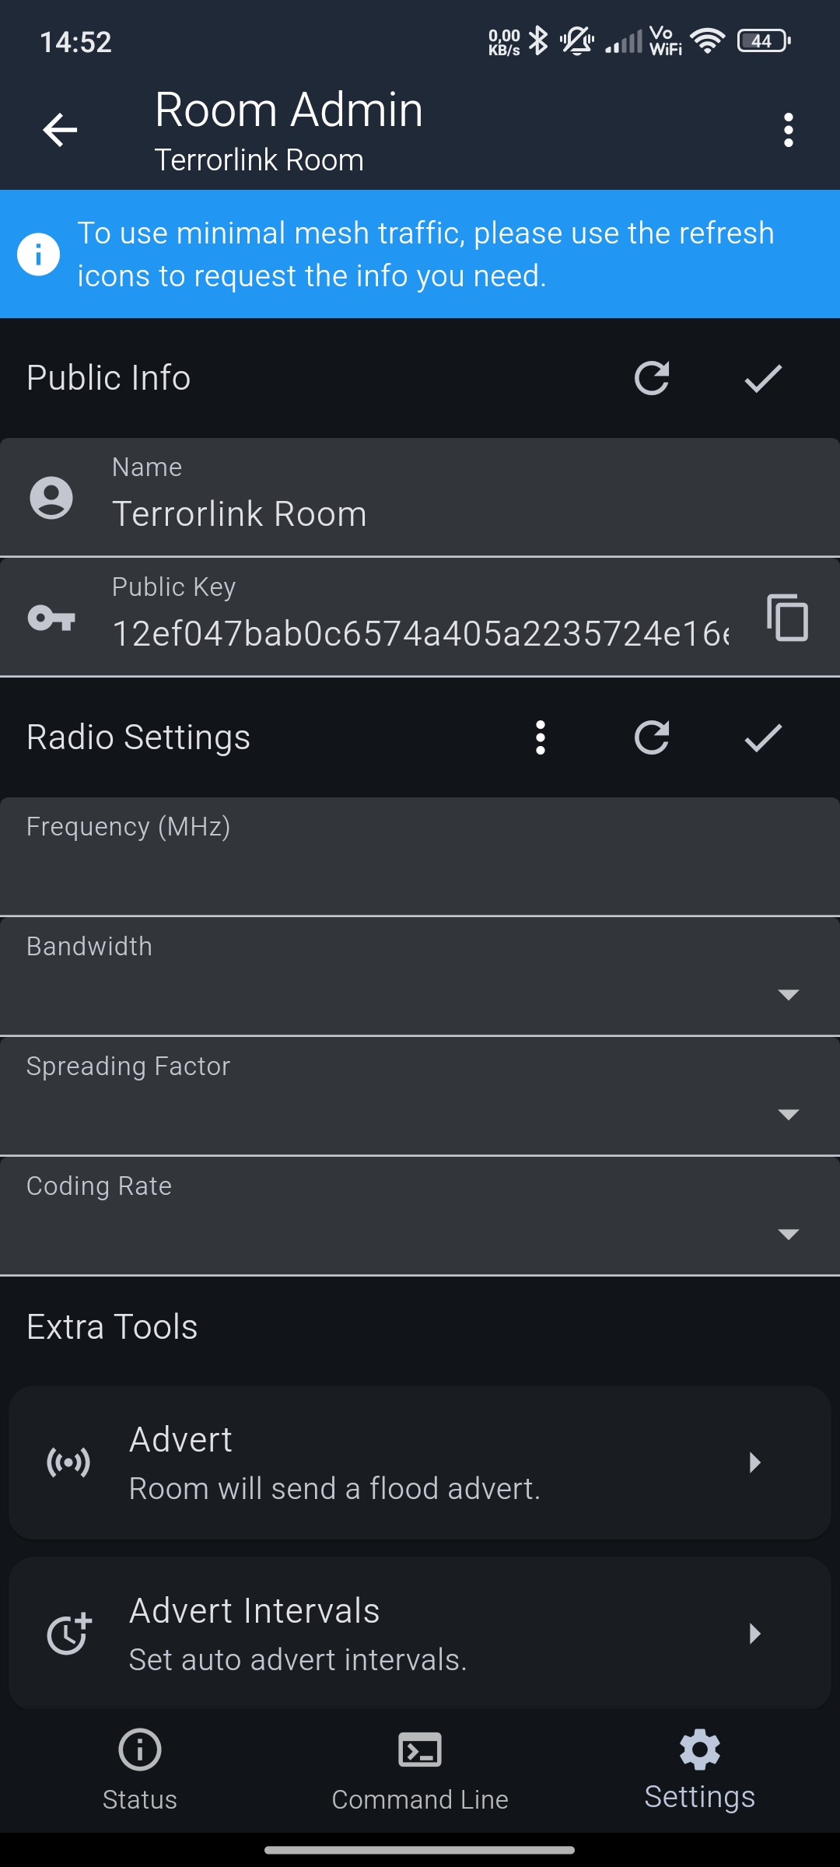Copy the public key to clipboard
Screen dimensions: 840x1867
(x=787, y=618)
